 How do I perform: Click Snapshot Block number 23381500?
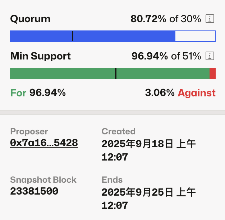tap(34, 191)
